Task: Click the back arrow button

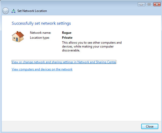Action: (5, 11)
